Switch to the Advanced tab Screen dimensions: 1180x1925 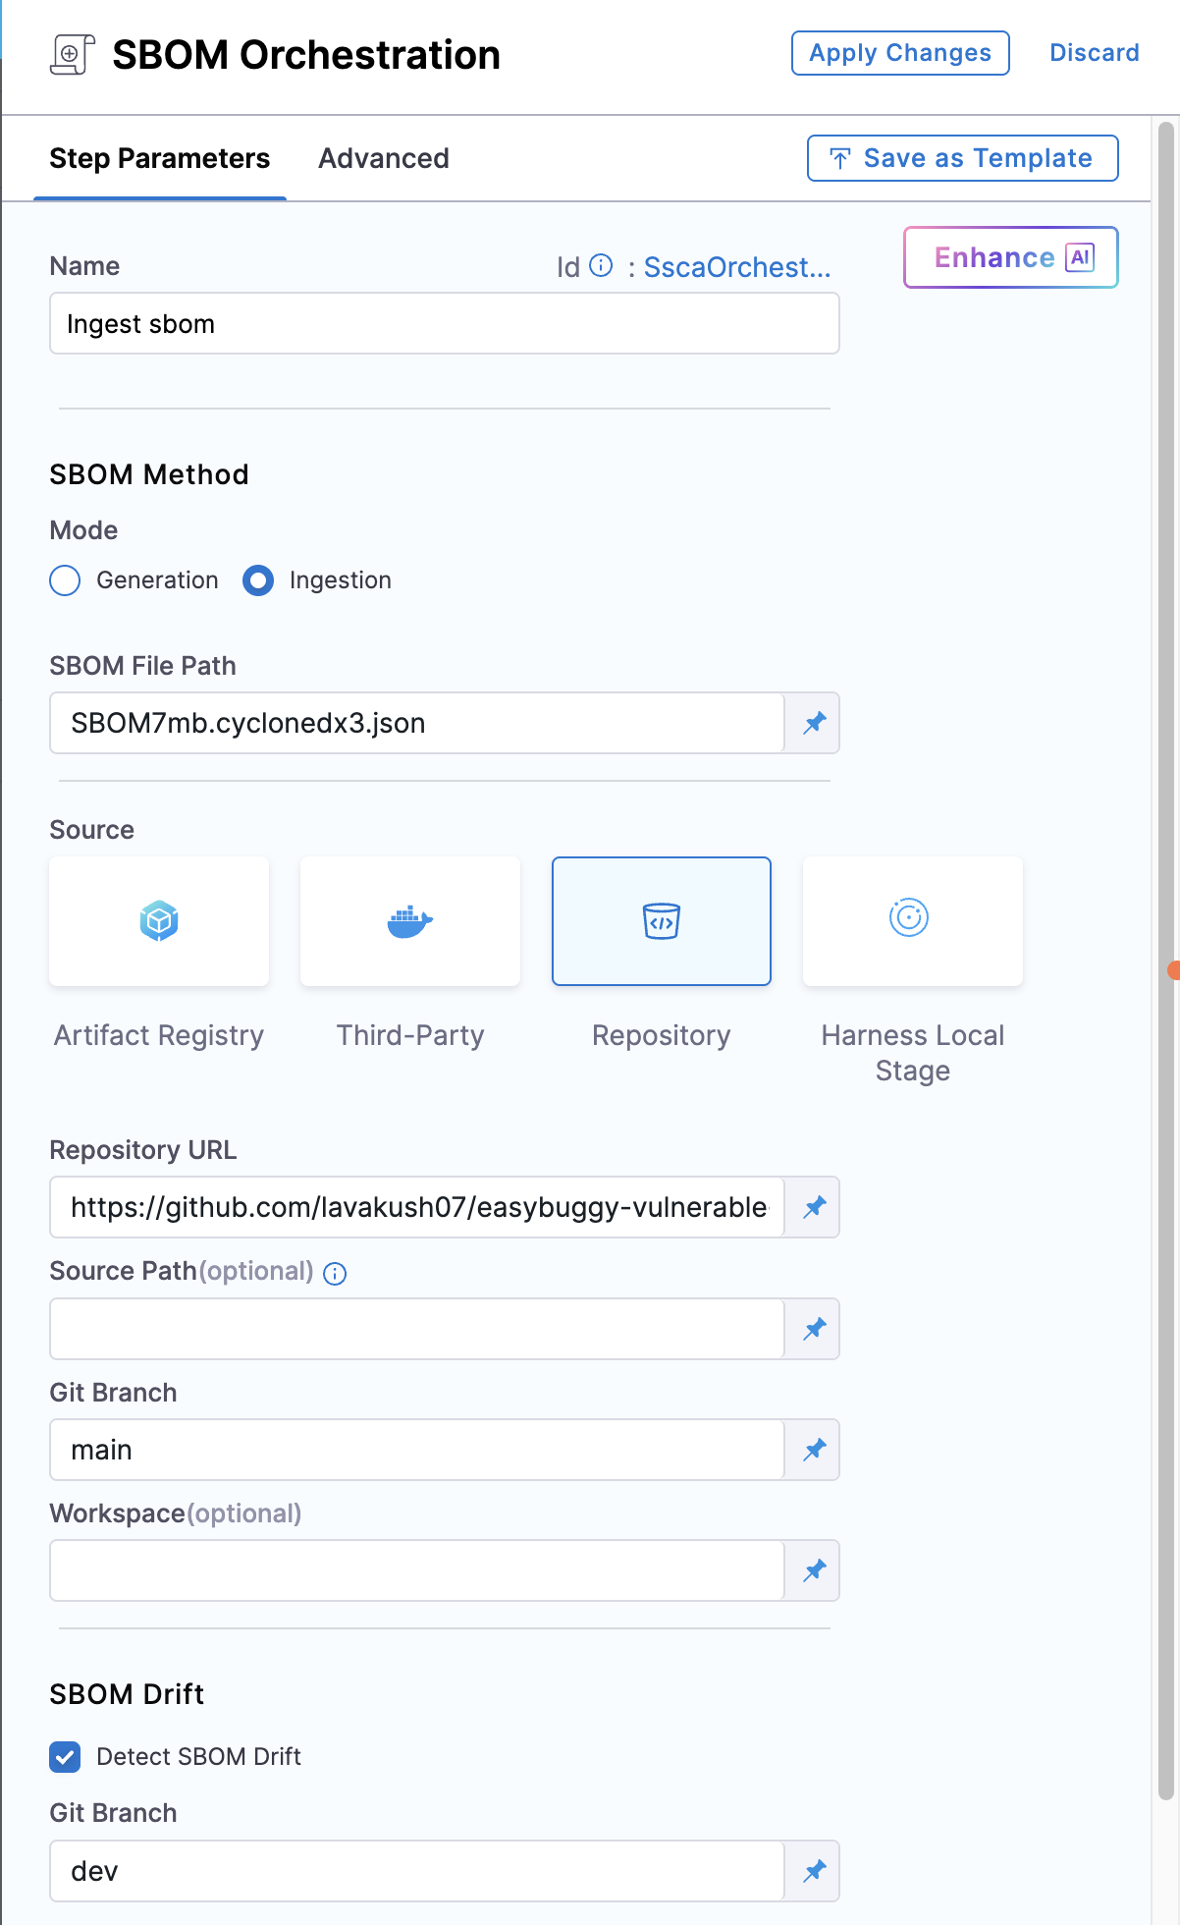[x=384, y=158]
